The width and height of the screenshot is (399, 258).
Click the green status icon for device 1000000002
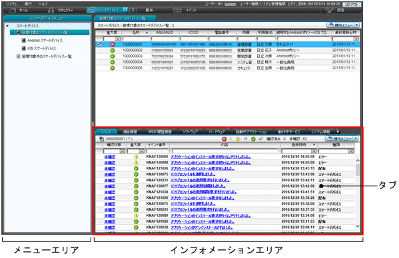[112, 51]
